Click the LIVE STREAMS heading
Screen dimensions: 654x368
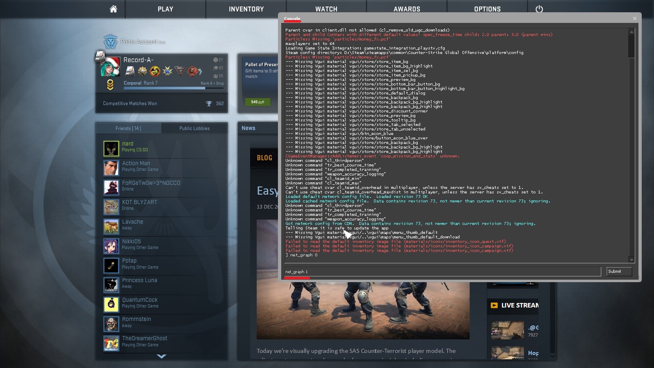click(520, 305)
